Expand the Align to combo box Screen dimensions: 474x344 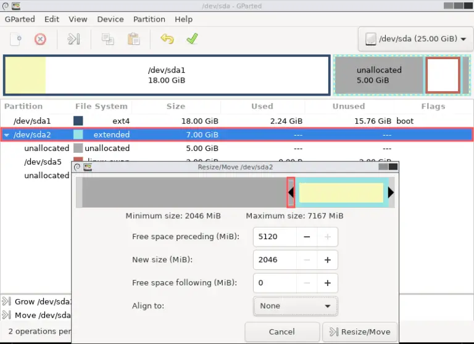pos(295,306)
